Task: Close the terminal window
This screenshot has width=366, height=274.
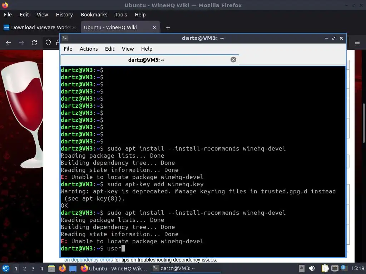Action: click(x=341, y=38)
